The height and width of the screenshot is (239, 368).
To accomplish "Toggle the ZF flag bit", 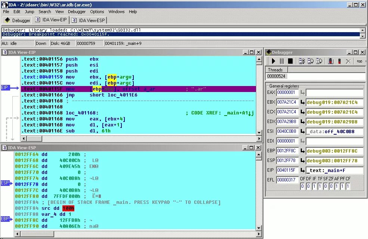I will point(331,186).
